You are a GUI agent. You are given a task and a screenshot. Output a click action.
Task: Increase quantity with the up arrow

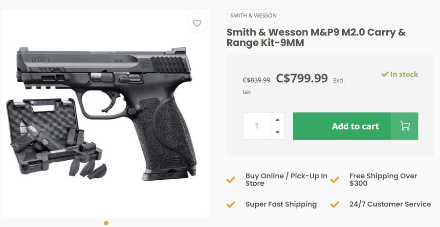(x=278, y=120)
